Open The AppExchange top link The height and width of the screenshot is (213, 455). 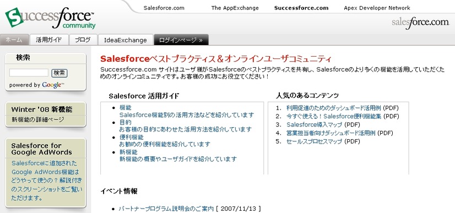[235, 8]
